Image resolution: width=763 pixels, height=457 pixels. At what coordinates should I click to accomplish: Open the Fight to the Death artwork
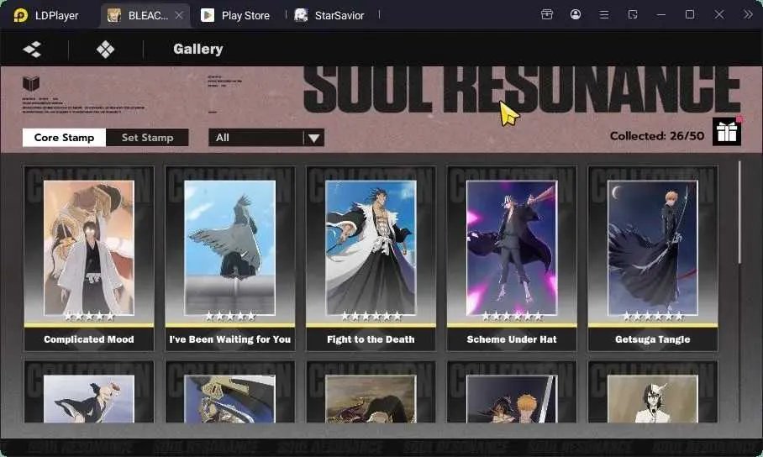[371, 247]
